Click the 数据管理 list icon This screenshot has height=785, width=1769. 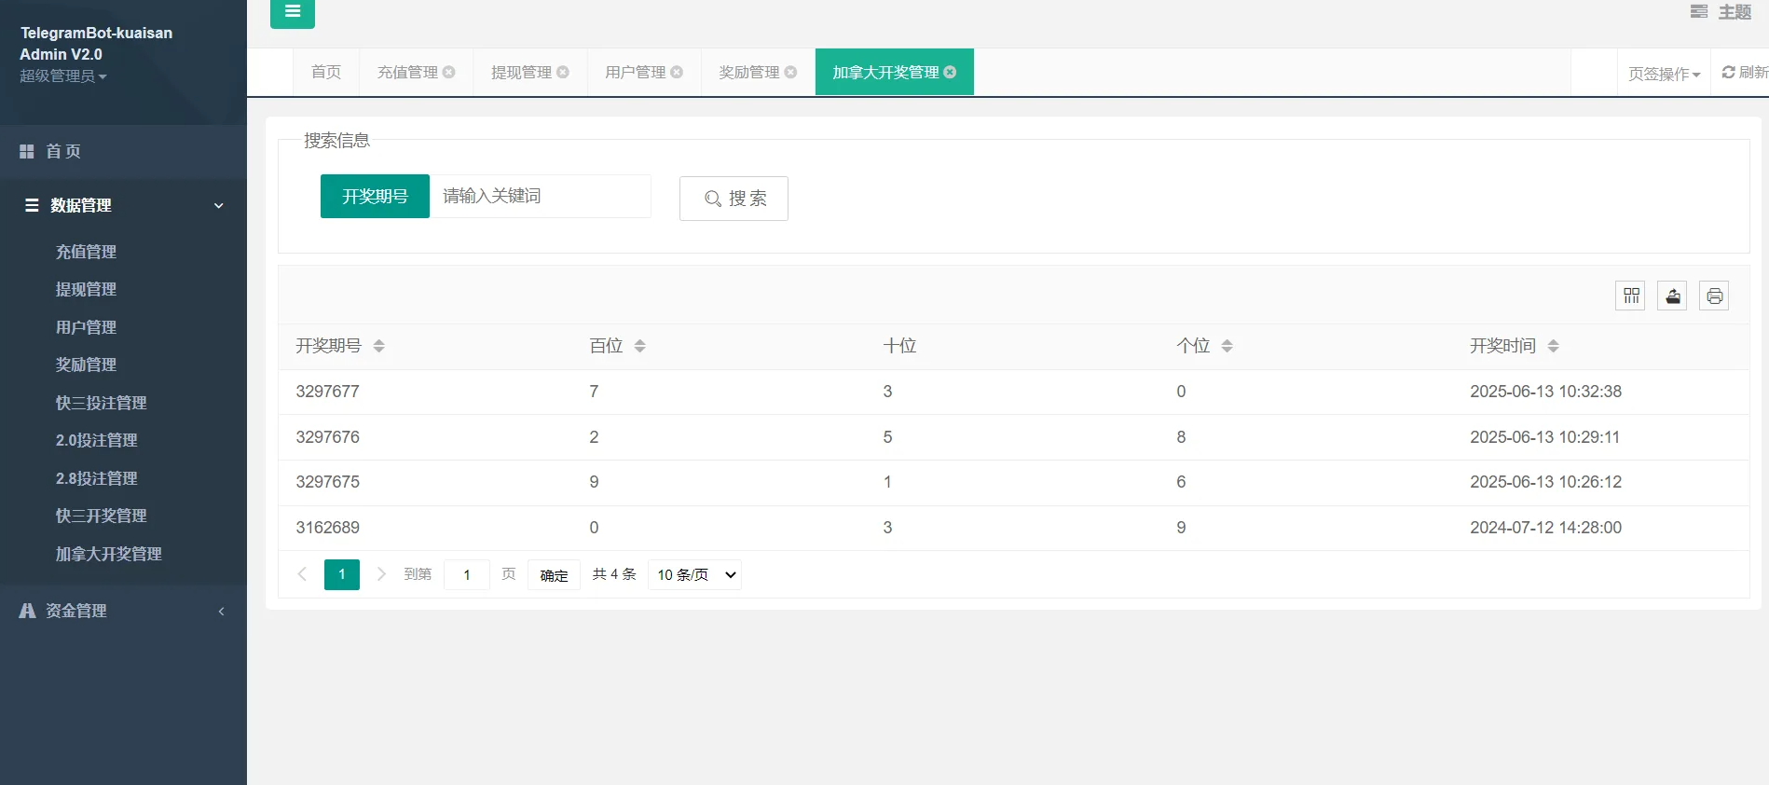[32, 205]
